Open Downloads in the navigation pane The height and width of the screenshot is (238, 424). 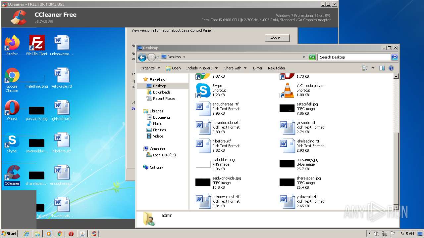[162, 92]
